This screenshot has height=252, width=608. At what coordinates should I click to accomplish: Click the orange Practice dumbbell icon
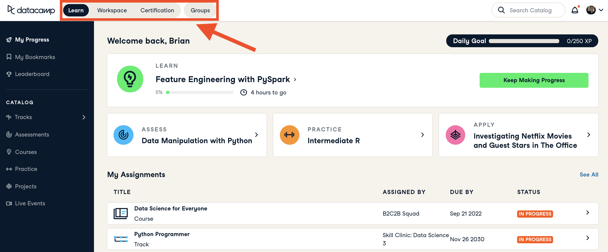pos(289,135)
